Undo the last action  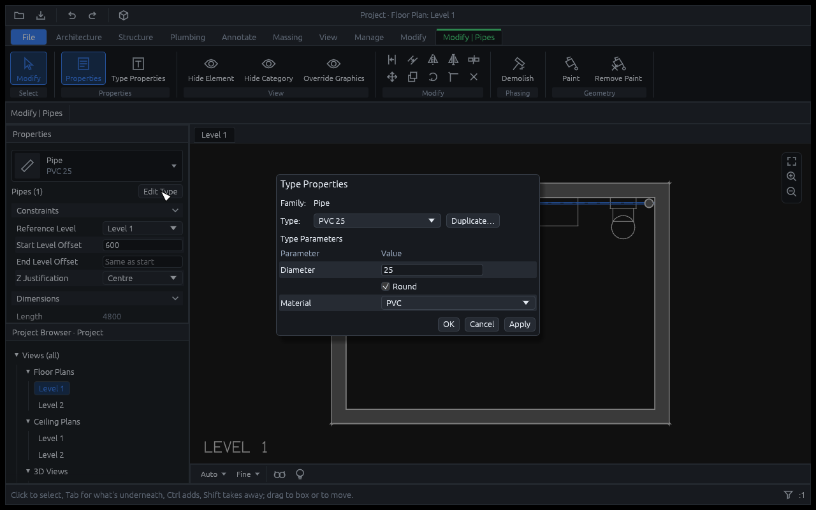[72, 15]
